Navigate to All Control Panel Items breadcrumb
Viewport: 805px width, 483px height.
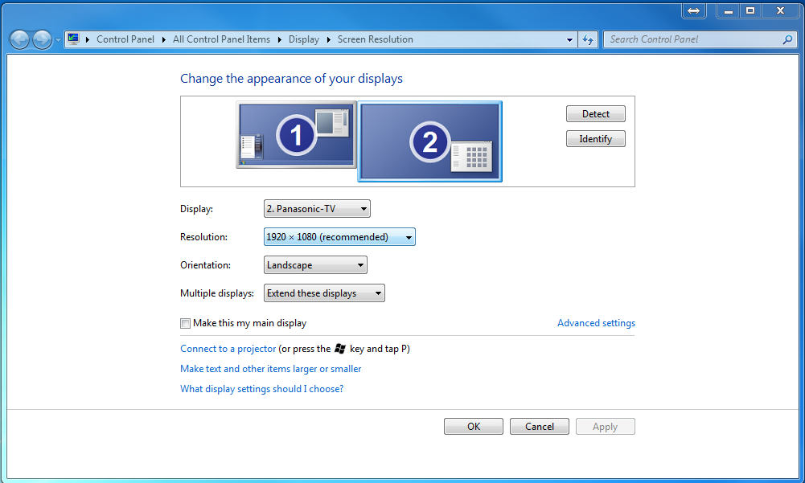(x=221, y=39)
